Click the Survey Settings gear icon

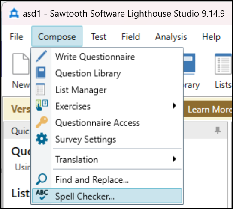point(42,139)
